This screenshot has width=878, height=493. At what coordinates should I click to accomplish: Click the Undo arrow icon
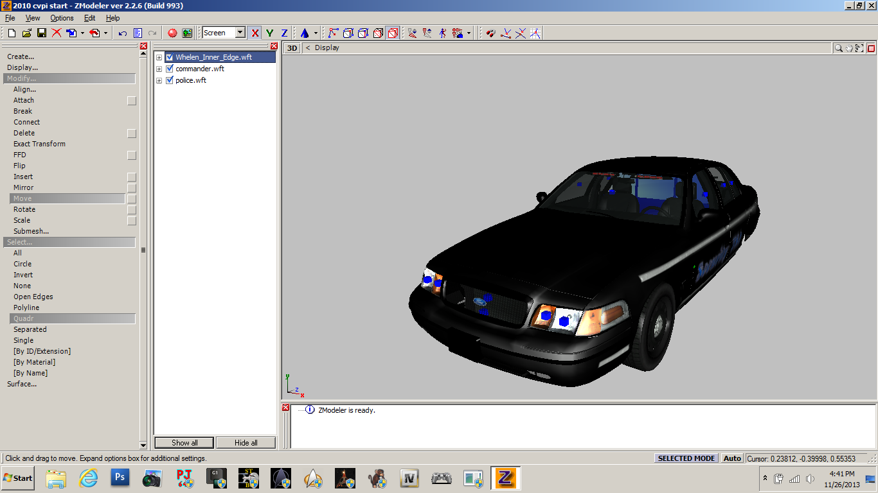click(122, 33)
